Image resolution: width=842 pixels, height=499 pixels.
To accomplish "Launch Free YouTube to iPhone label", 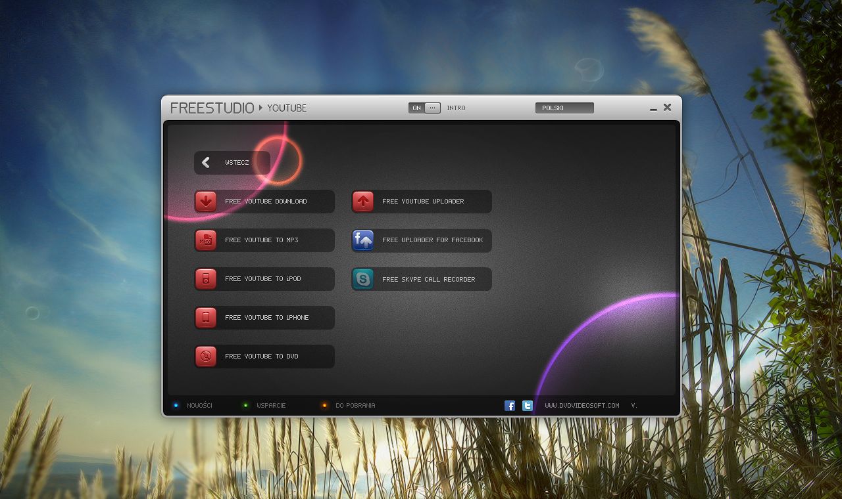I will click(x=267, y=318).
